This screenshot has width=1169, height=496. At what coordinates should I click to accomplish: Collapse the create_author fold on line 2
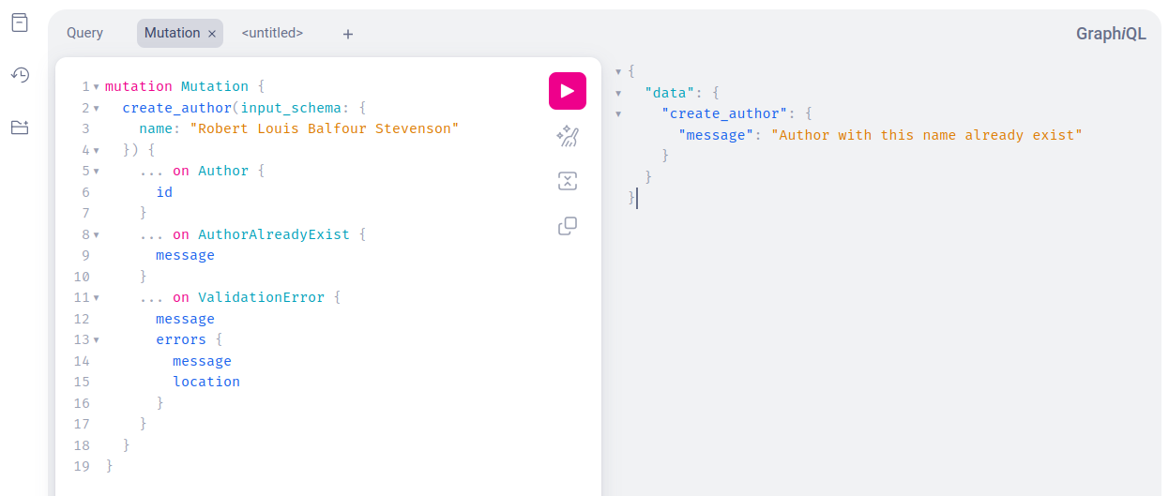[x=97, y=108]
